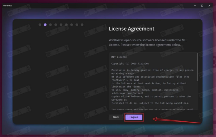The width and height of the screenshot is (216, 137).
Task: Go to the sixth step dot
Action: tap(66, 25)
